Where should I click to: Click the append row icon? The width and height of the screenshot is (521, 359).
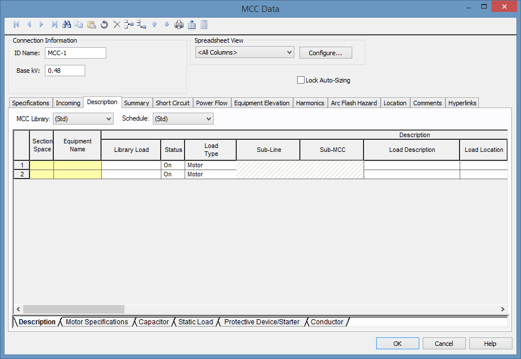pos(141,24)
